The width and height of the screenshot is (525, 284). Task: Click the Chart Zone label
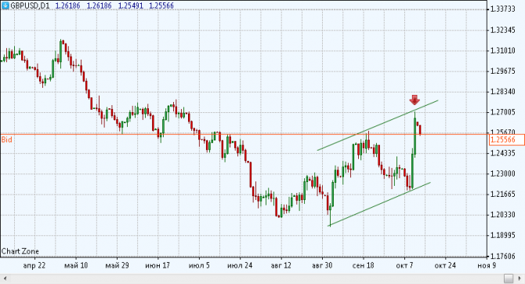(20, 251)
